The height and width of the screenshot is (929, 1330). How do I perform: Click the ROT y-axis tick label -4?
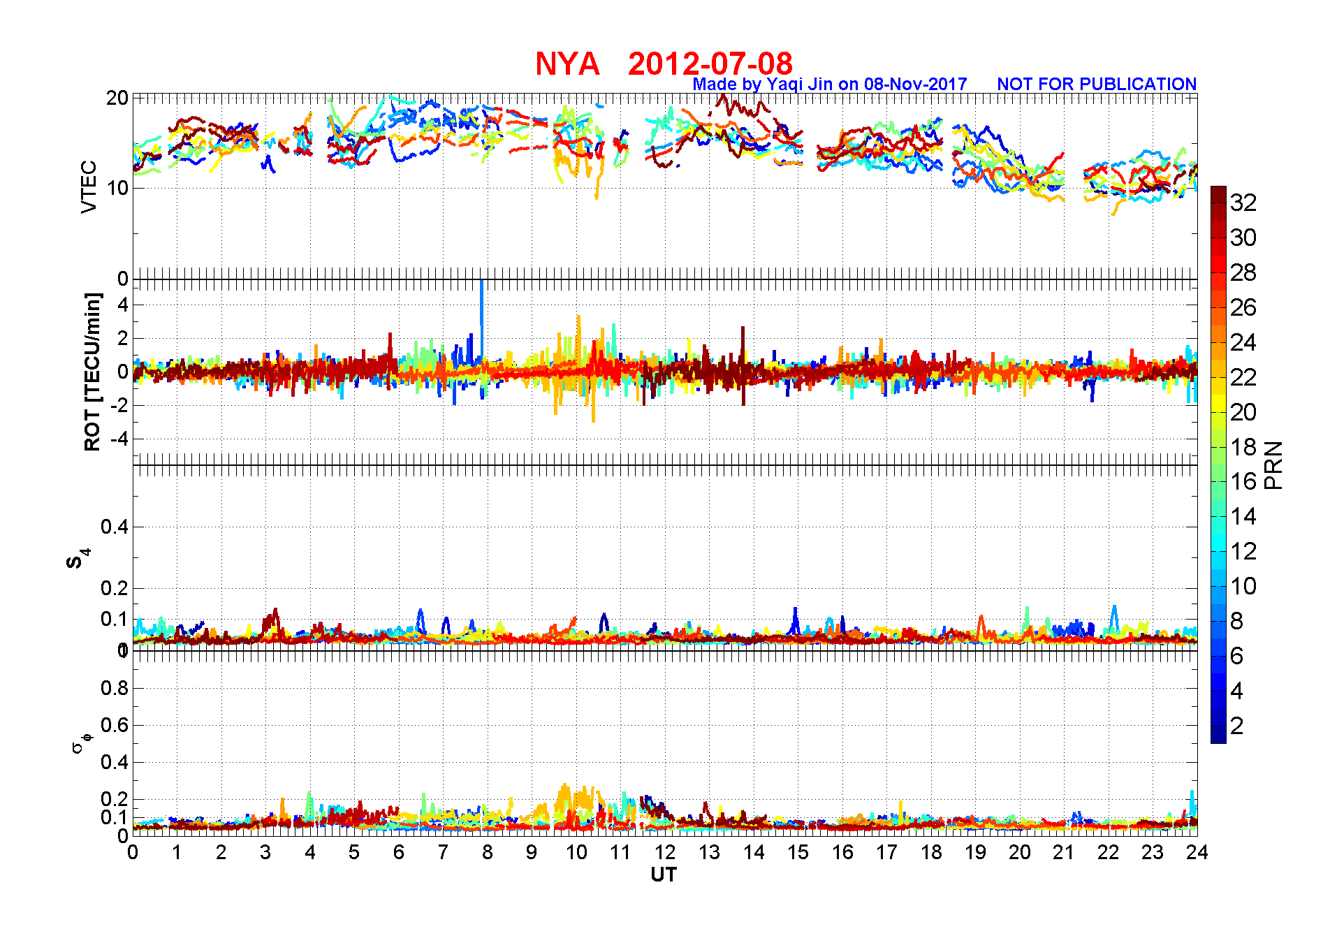pyautogui.click(x=119, y=439)
